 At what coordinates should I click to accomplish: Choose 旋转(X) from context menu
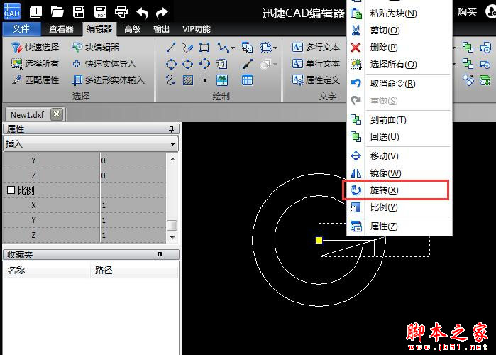tap(399, 190)
